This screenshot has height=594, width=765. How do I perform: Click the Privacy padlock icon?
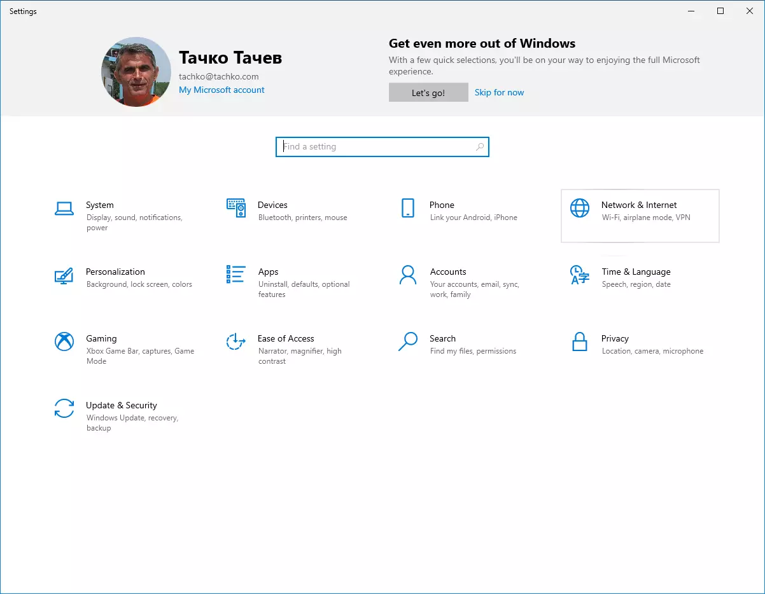580,342
